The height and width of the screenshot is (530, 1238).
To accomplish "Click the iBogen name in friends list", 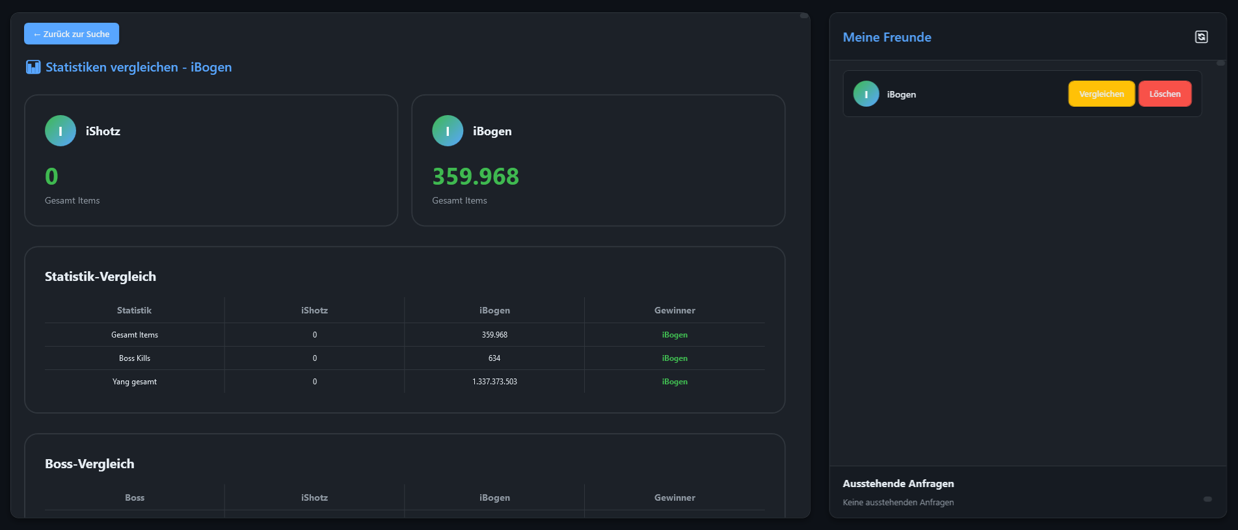I will coord(901,94).
